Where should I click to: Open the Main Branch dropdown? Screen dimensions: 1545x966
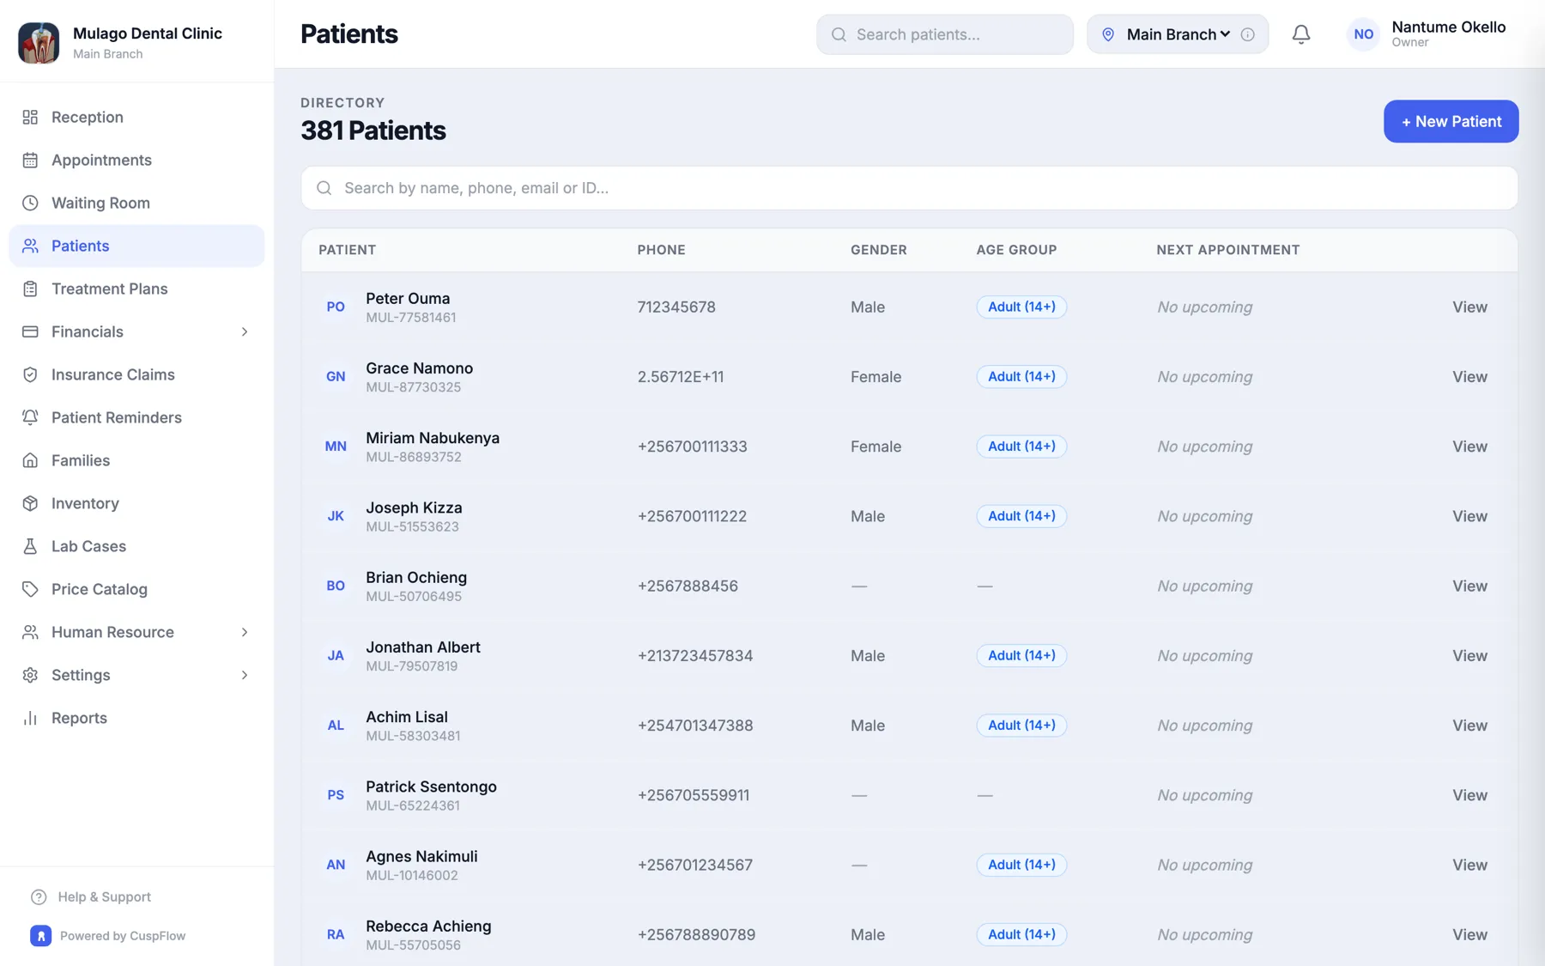(1178, 34)
